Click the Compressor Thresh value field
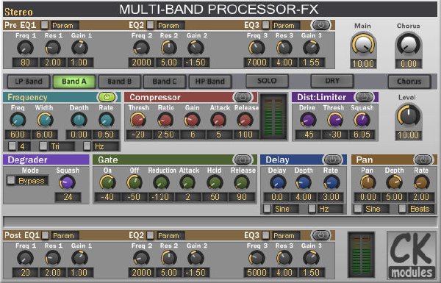This screenshot has width=441, height=283. tap(138, 135)
